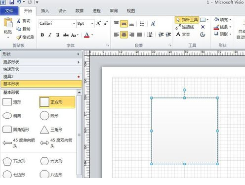Decrease indent in paragraph group
245x185 pixels.
click(x=161, y=35)
